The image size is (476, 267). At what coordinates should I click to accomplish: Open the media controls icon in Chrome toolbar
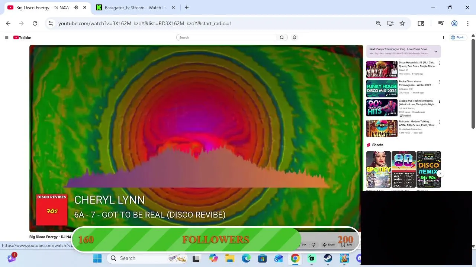click(x=441, y=23)
